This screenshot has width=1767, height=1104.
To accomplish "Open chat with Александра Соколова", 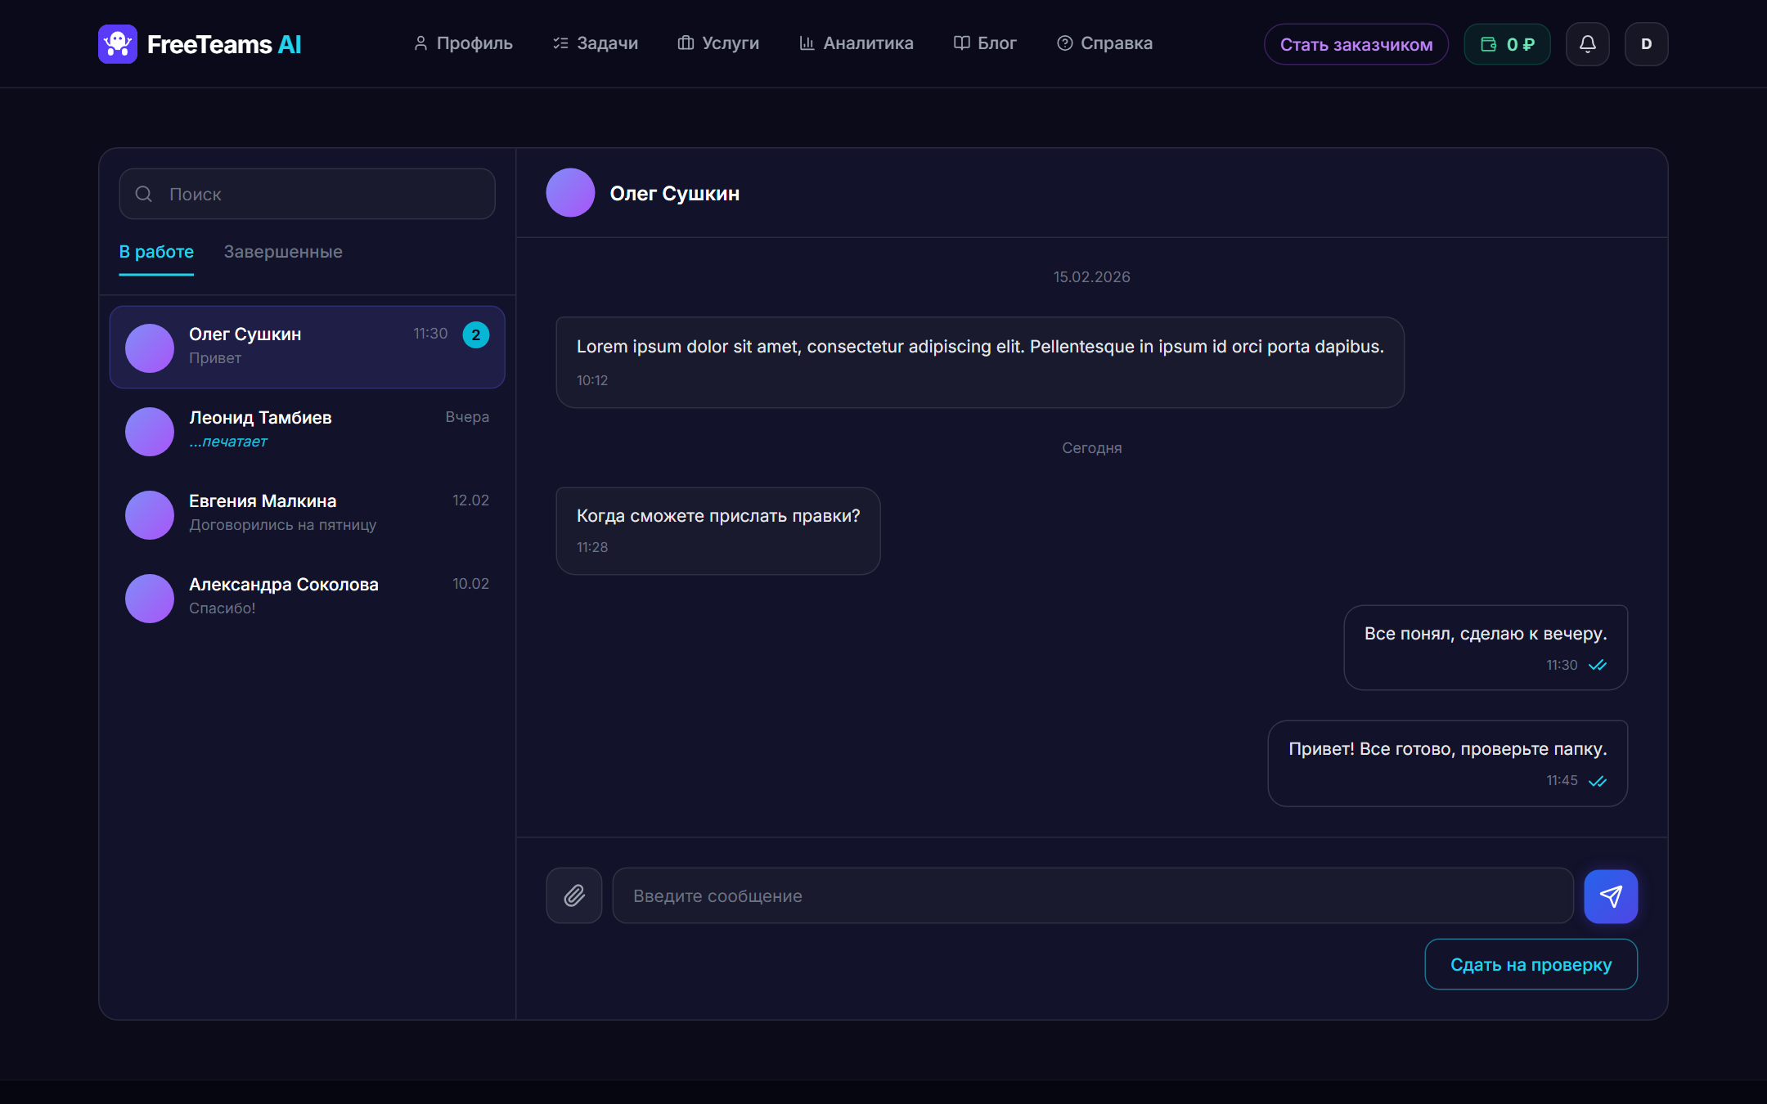I will pyautogui.click(x=307, y=597).
